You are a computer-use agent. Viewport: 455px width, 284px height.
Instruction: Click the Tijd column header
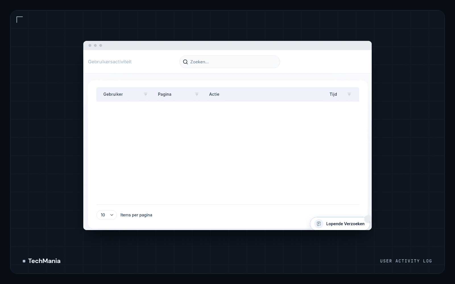coord(333,94)
